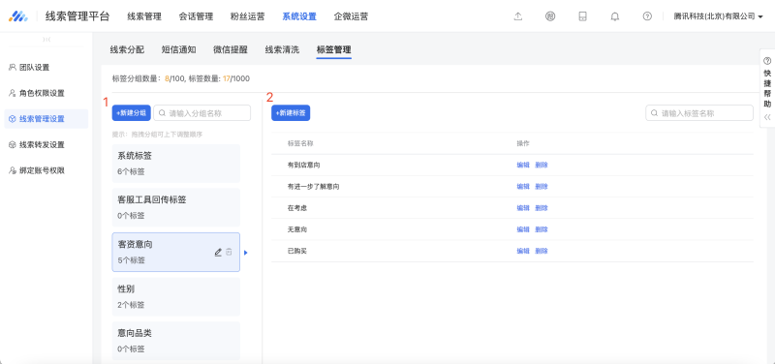The width and height of the screenshot is (775, 364).
Task: Select the 意向品类 group card
Action: 176,341
